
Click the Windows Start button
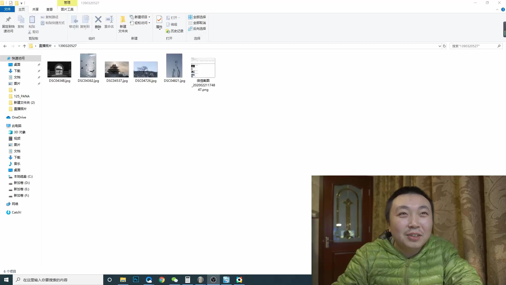[x=6, y=280]
